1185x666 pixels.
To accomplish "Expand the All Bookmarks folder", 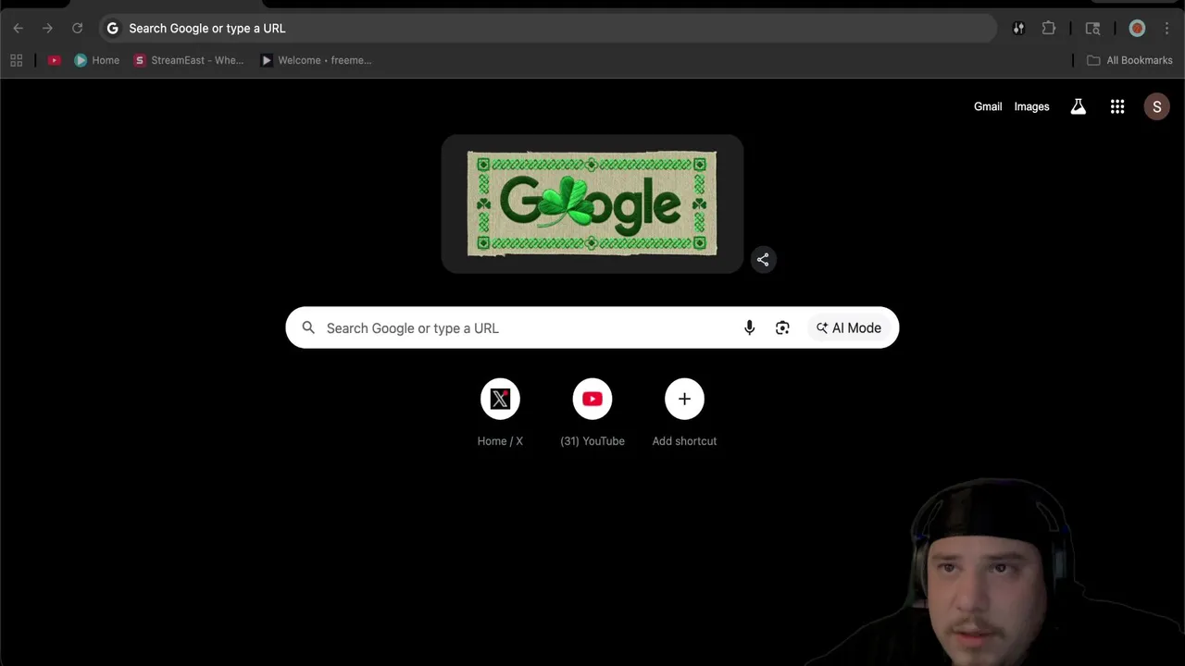I will click(x=1129, y=60).
